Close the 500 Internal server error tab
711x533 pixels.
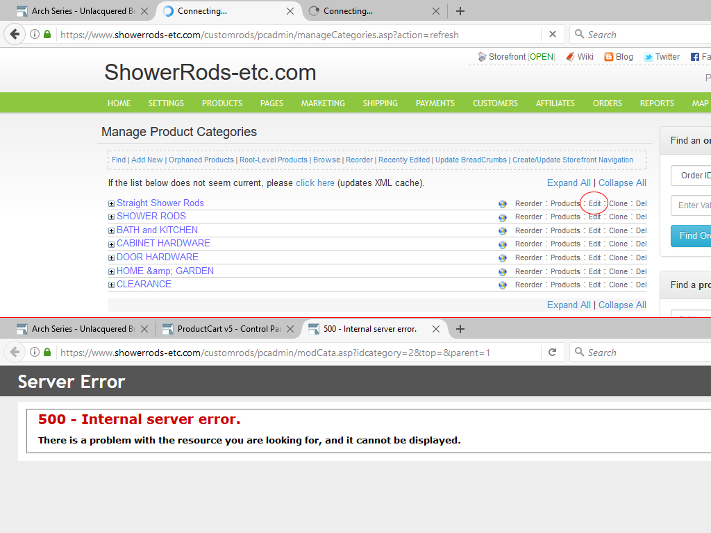[x=436, y=328]
